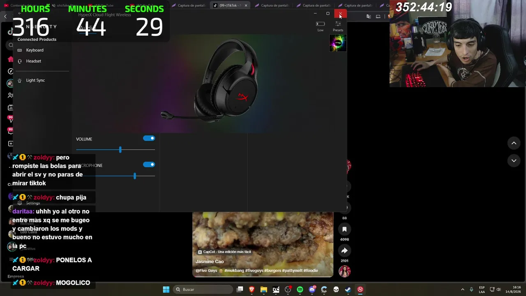The height and width of the screenshot is (296, 526).
Task: Minimize the NGENUITY window
Action: click(315, 14)
